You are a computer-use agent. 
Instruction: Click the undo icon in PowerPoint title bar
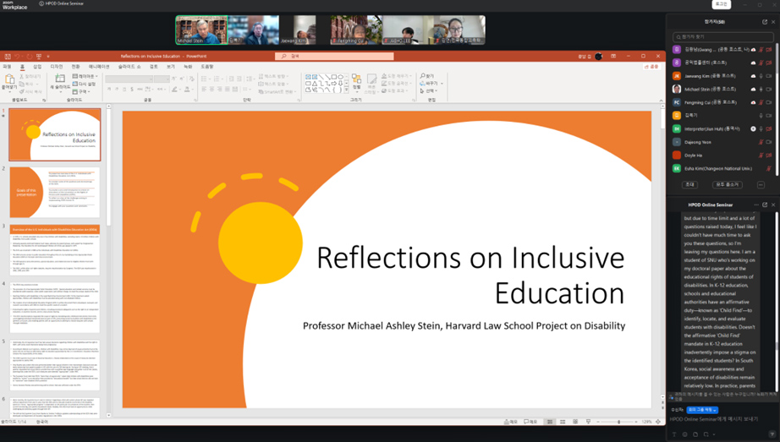point(17,56)
